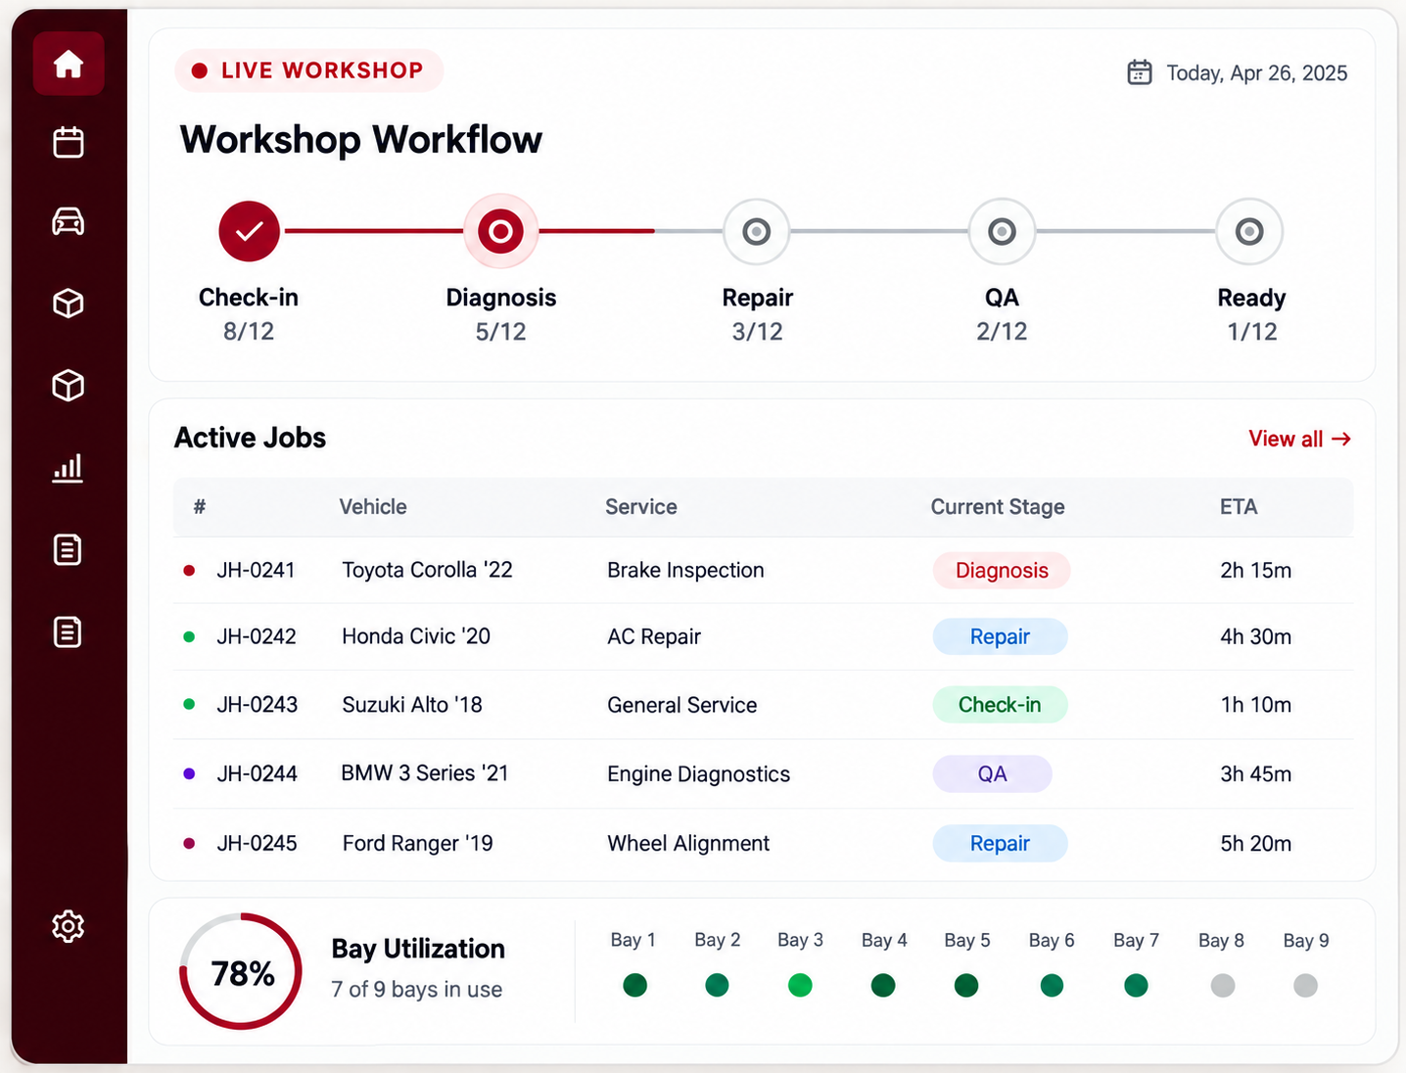Viewport: 1406px width, 1073px height.
Task: Click the Bay 4 status dot
Action: point(883,985)
